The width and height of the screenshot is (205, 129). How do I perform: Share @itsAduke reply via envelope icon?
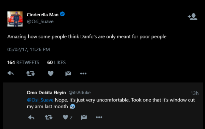pos(84,117)
